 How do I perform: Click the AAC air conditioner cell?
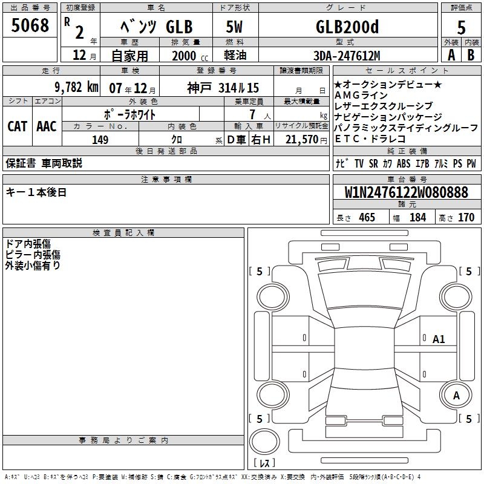tap(47, 126)
